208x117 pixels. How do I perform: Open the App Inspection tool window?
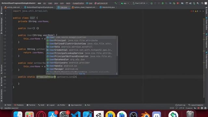click(75, 105)
